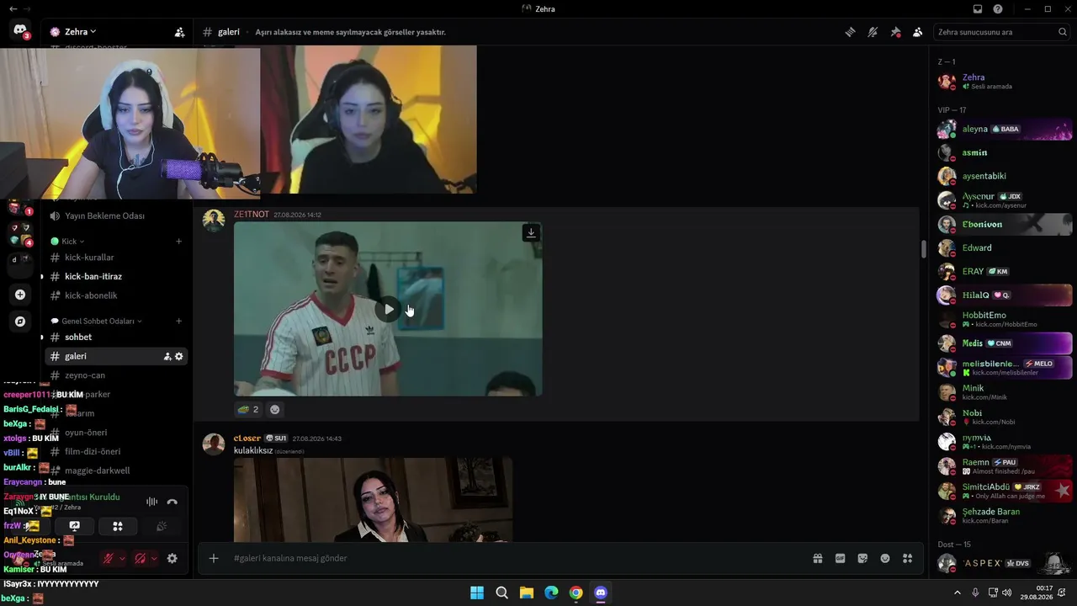Open cLoser's username profile
The width and height of the screenshot is (1077, 606).
point(247,439)
